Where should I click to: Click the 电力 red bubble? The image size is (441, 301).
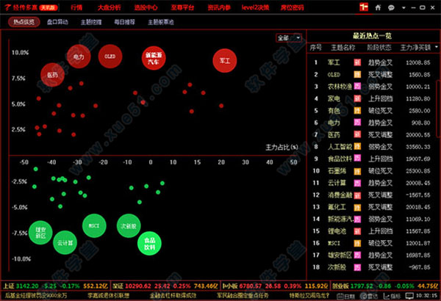[x=79, y=56]
